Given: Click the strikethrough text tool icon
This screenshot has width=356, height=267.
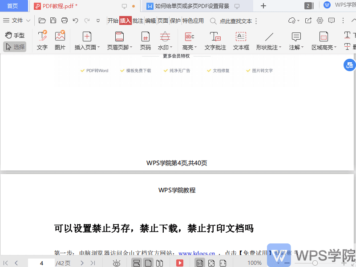Looking at the screenshot, I should (x=348, y=47).
